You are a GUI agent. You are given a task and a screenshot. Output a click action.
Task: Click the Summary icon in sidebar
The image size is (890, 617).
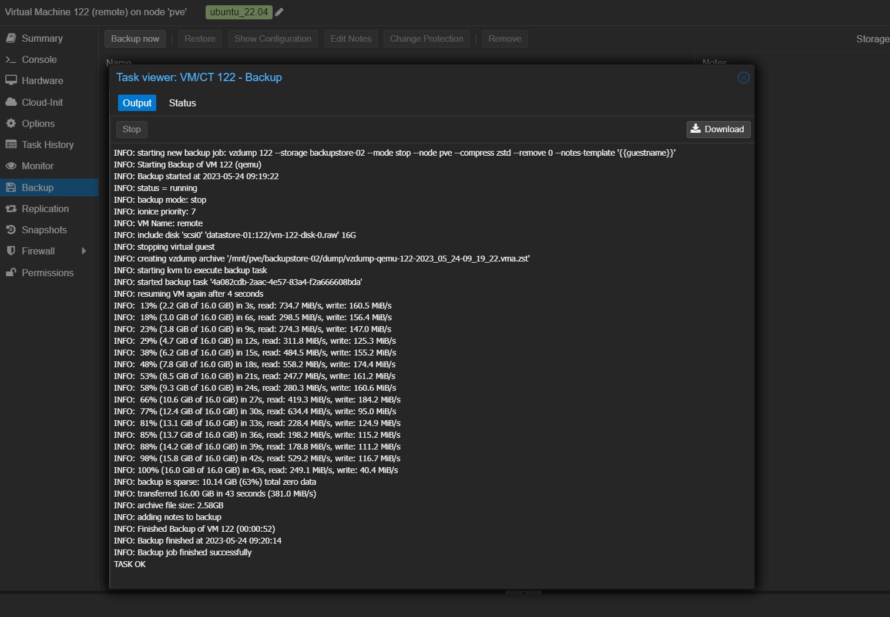coord(11,38)
